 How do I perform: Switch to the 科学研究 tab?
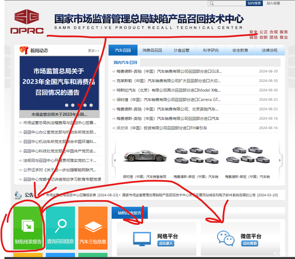pyautogui.click(x=211, y=50)
